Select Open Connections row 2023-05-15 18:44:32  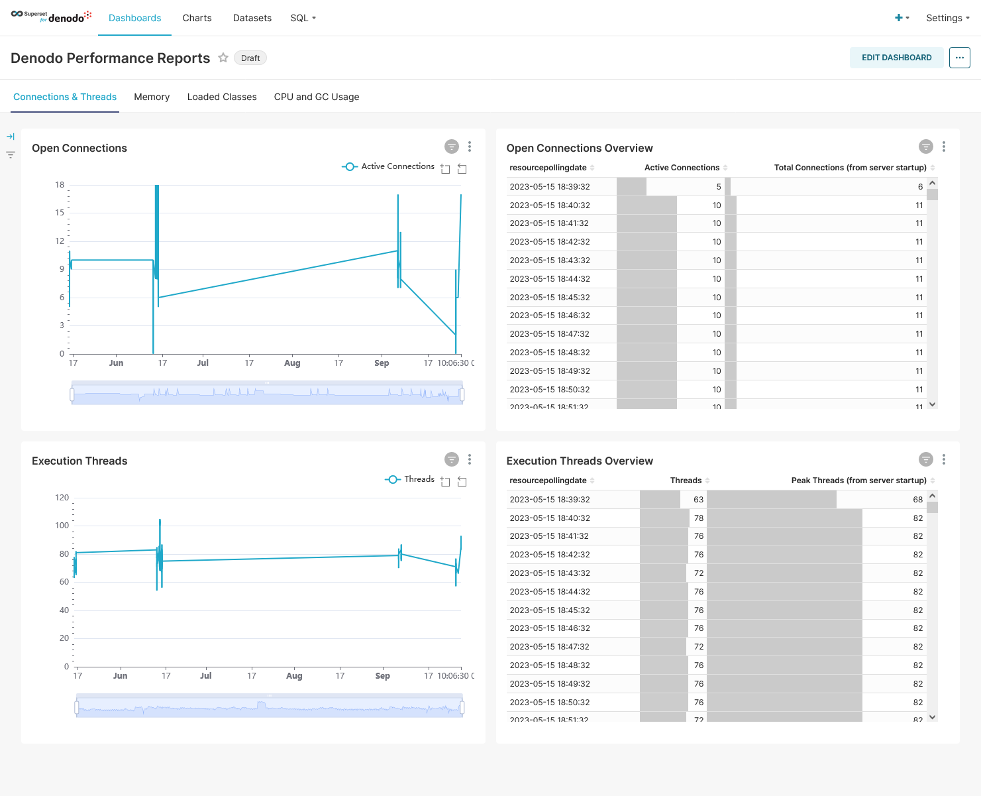coord(717,279)
